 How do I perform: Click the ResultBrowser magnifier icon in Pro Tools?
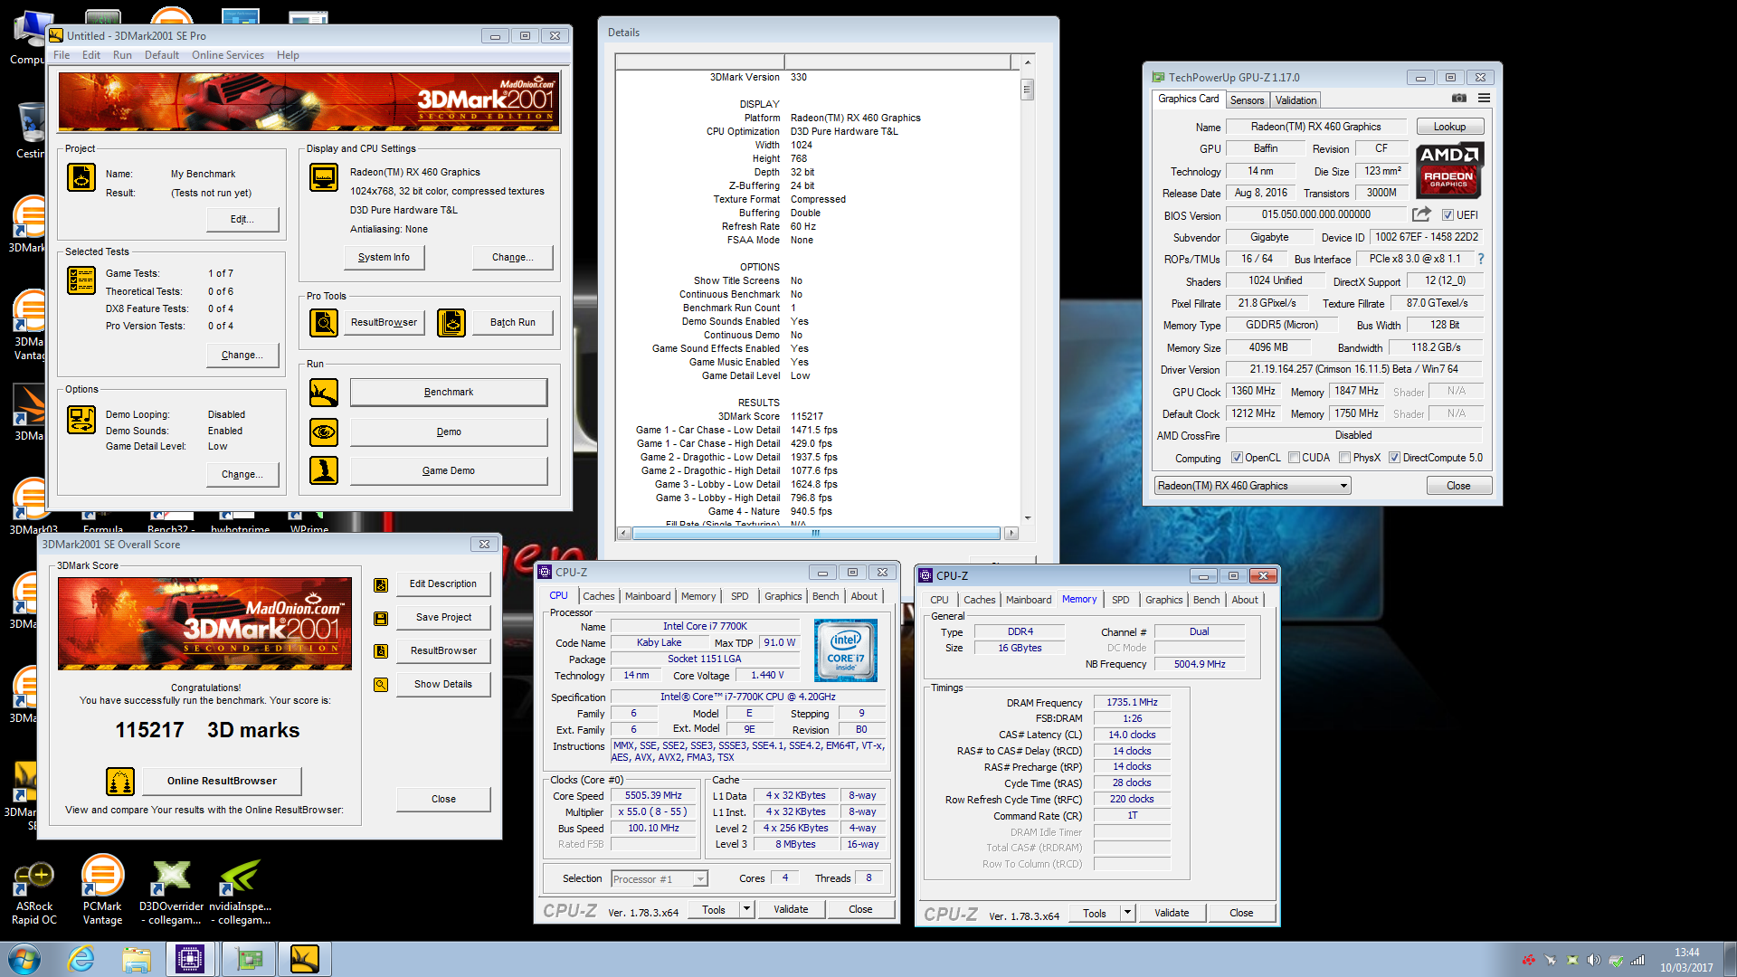click(324, 322)
